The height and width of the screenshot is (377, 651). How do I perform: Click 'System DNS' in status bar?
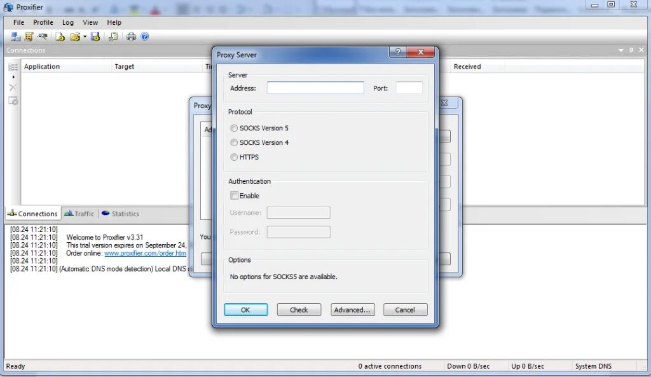[x=593, y=366]
